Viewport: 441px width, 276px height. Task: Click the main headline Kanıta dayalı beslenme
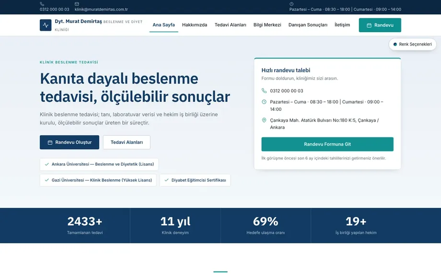(135, 87)
